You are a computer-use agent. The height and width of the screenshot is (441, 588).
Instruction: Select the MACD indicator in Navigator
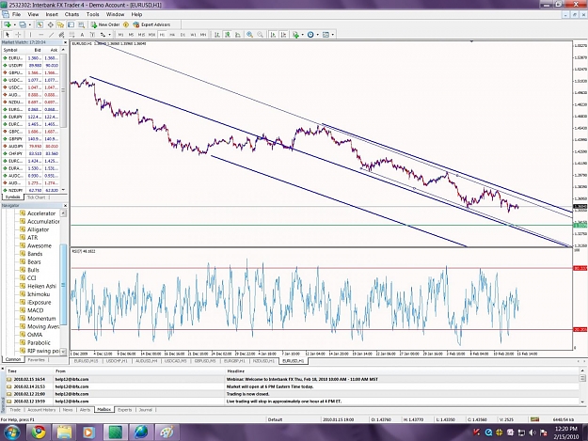[x=35, y=310]
